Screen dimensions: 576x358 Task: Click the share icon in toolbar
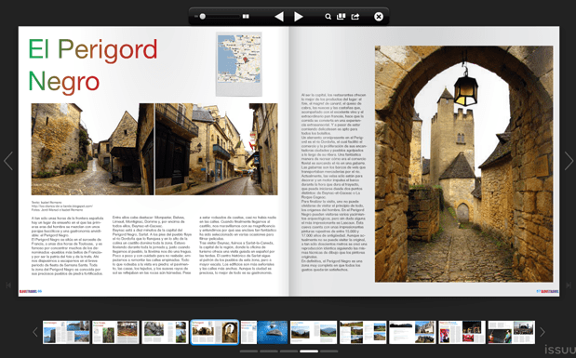coord(355,17)
